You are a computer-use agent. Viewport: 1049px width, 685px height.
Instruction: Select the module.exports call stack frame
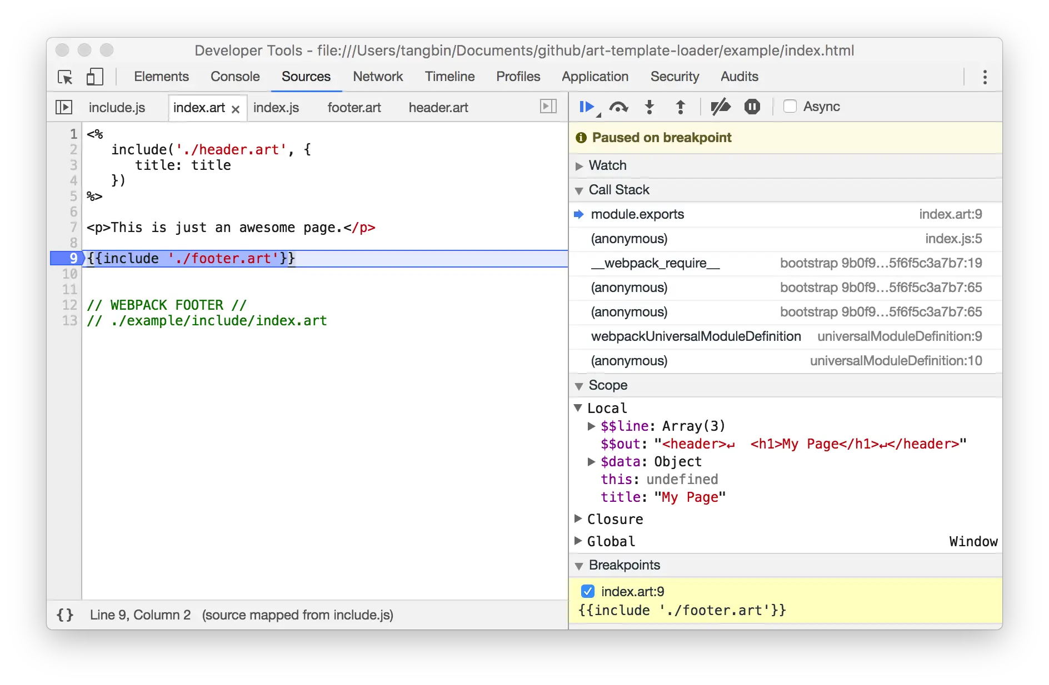(x=637, y=214)
